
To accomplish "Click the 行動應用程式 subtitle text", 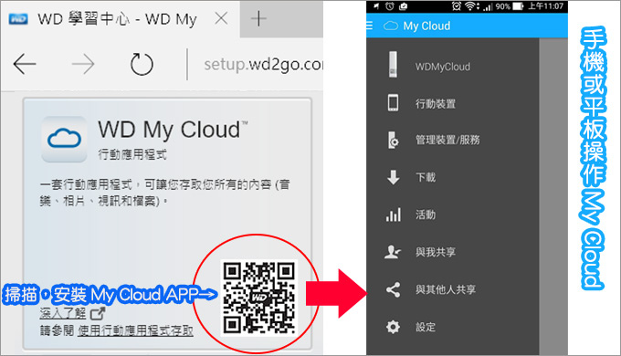I will point(132,154).
